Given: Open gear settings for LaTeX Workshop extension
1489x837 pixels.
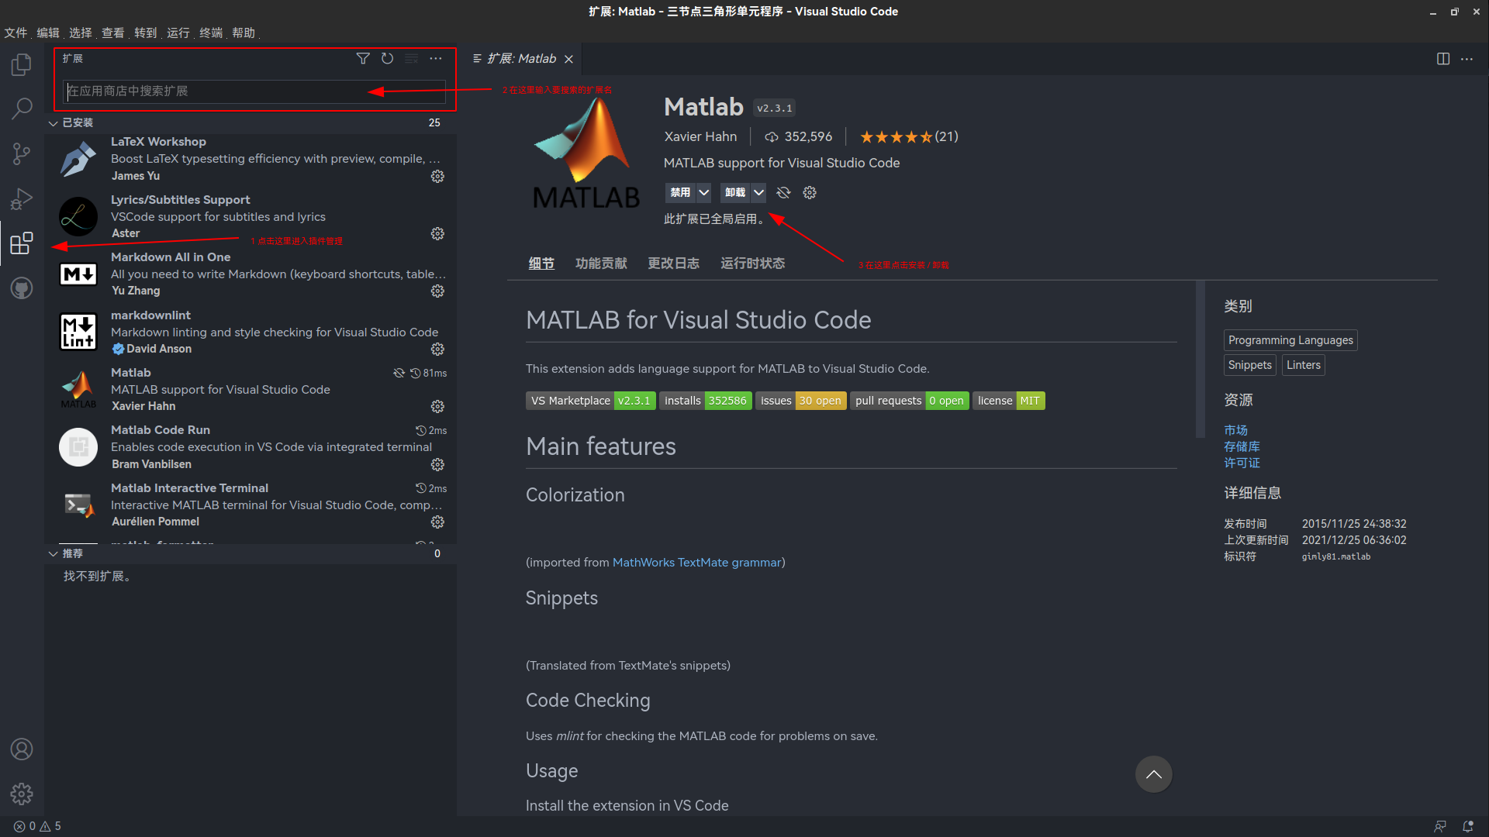Looking at the screenshot, I should (x=437, y=177).
